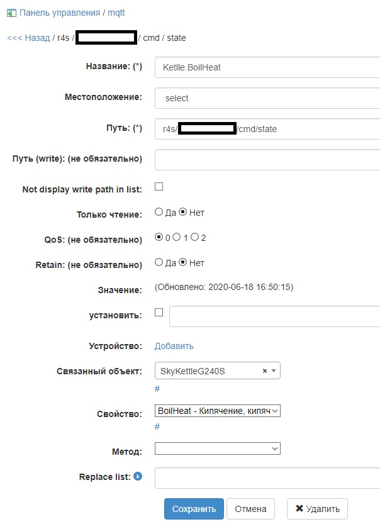
Task: Click the Удалить delete button
Action: tap(317, 509)
